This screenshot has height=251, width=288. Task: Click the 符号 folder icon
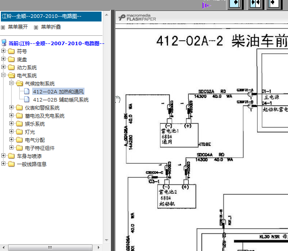[x=11, y=51]
